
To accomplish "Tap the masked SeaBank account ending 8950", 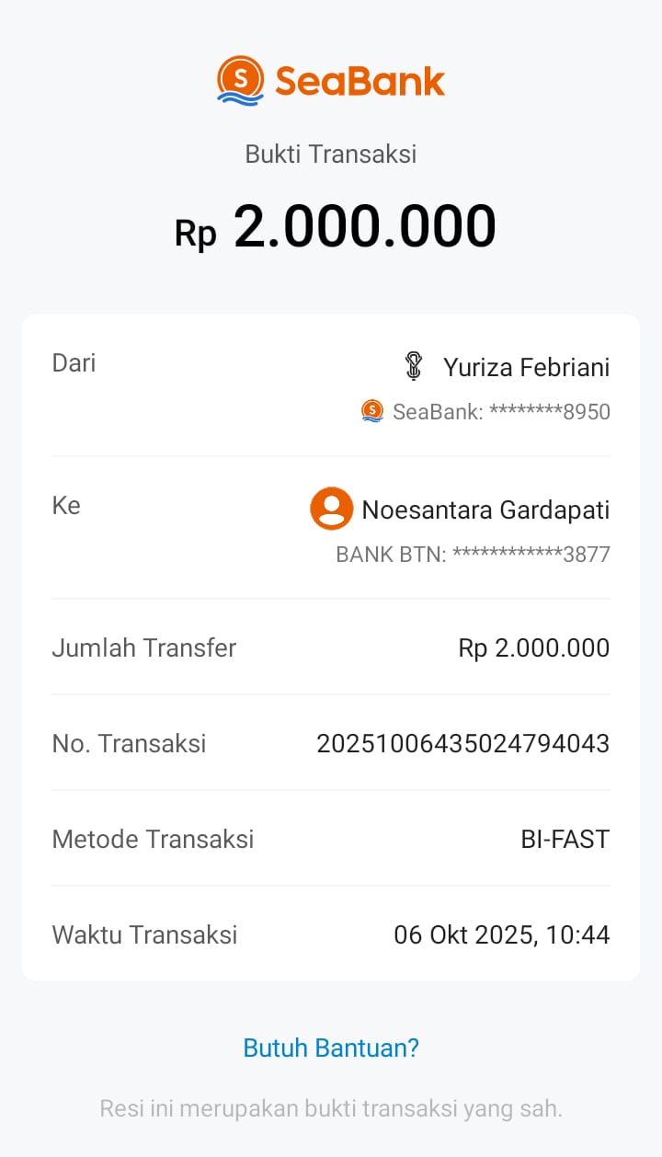I will pos(501,412).
